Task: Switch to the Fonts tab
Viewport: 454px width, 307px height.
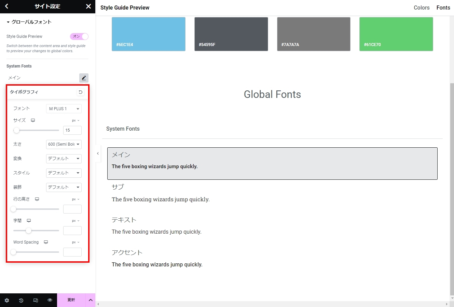Action: pyautogui.click(x=443, y=8)
